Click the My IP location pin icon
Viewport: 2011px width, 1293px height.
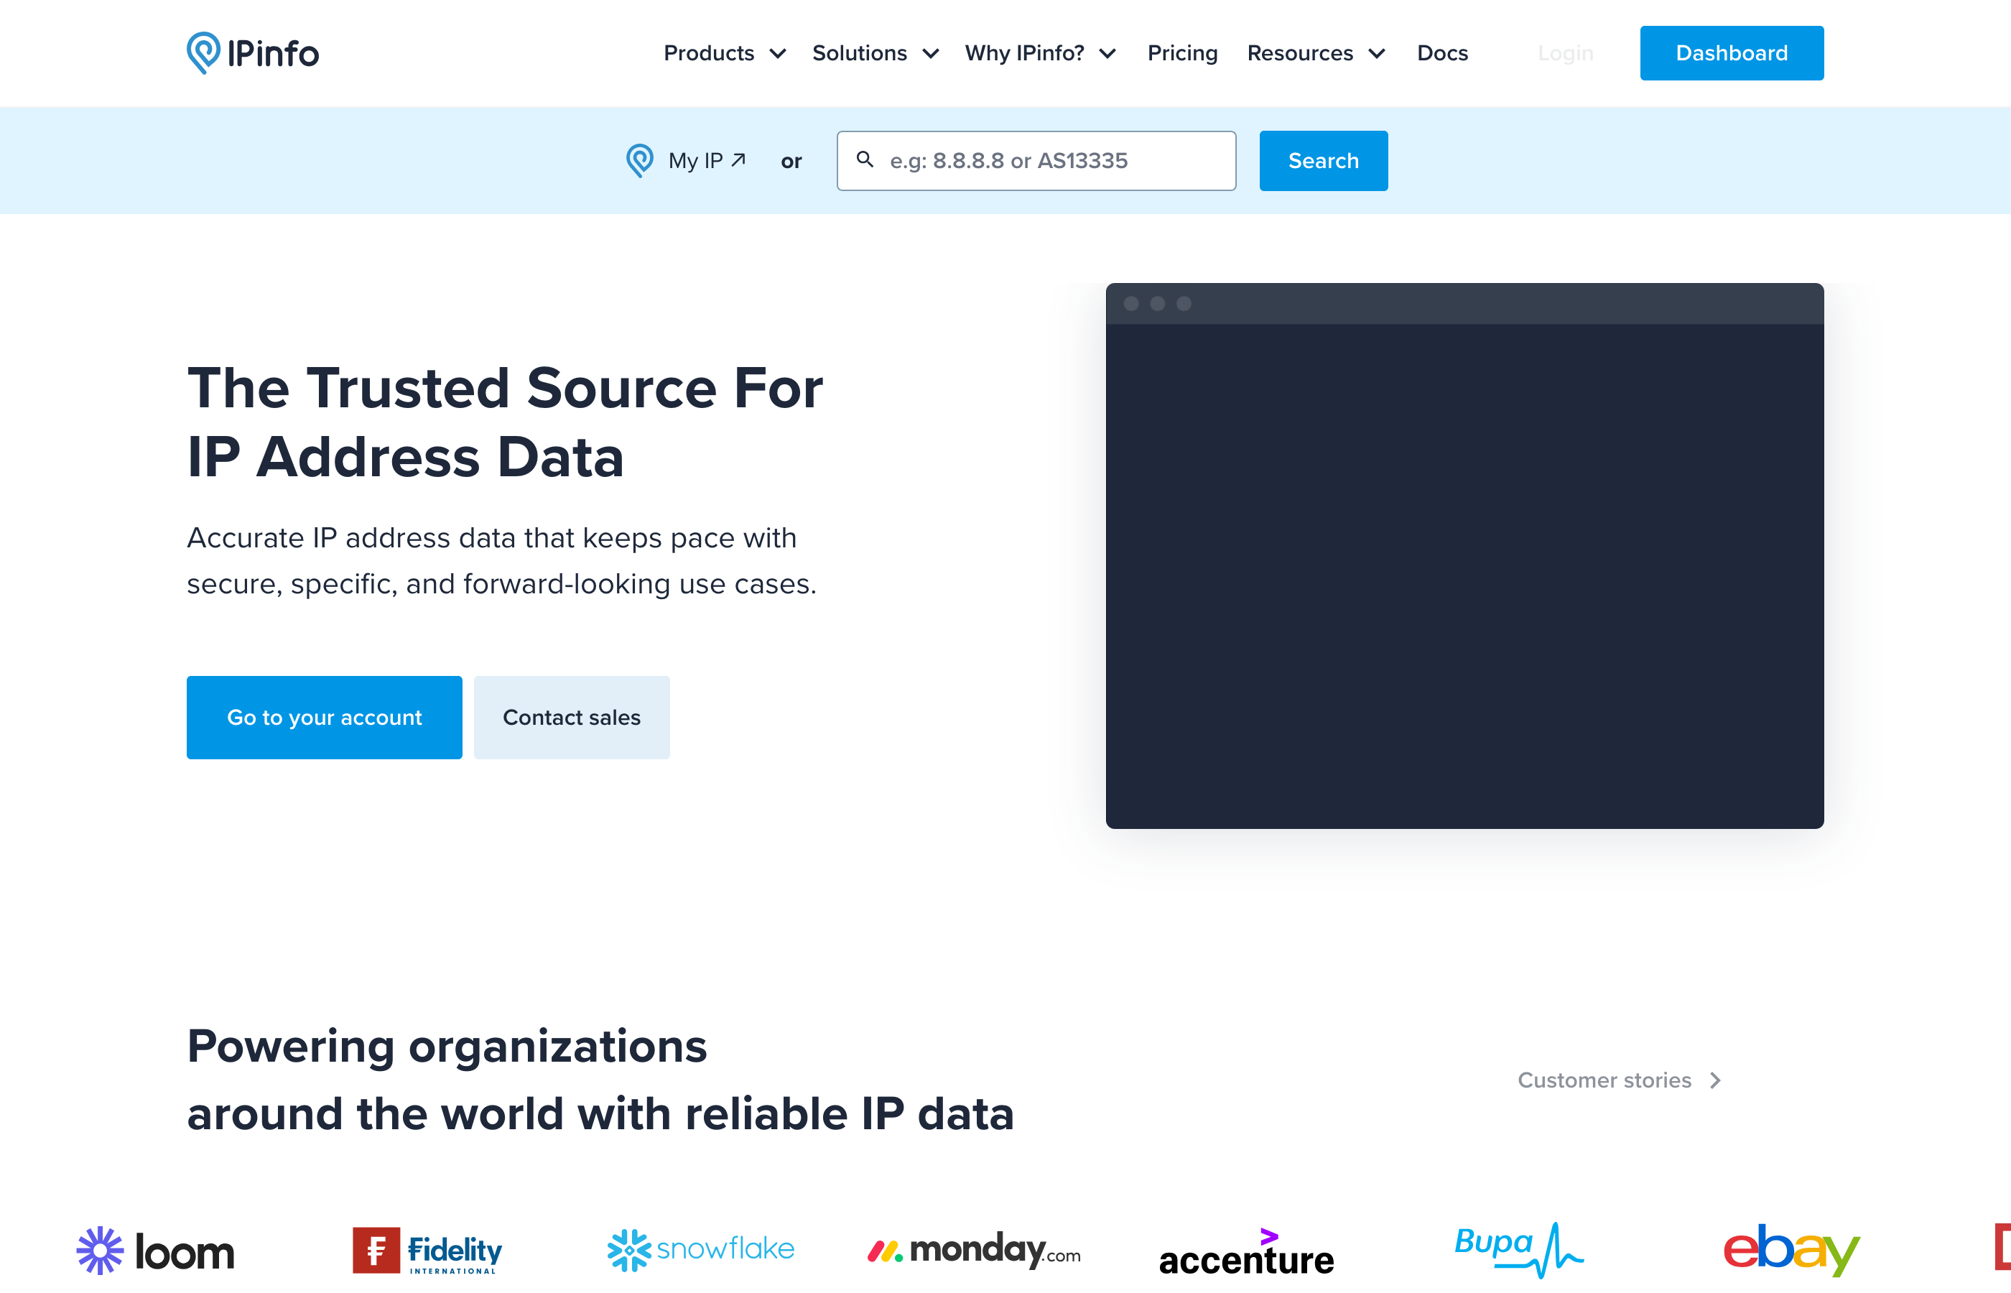639,160
